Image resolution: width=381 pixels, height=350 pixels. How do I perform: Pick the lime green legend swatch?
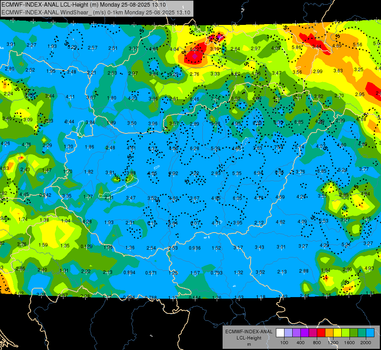(345, 333)
